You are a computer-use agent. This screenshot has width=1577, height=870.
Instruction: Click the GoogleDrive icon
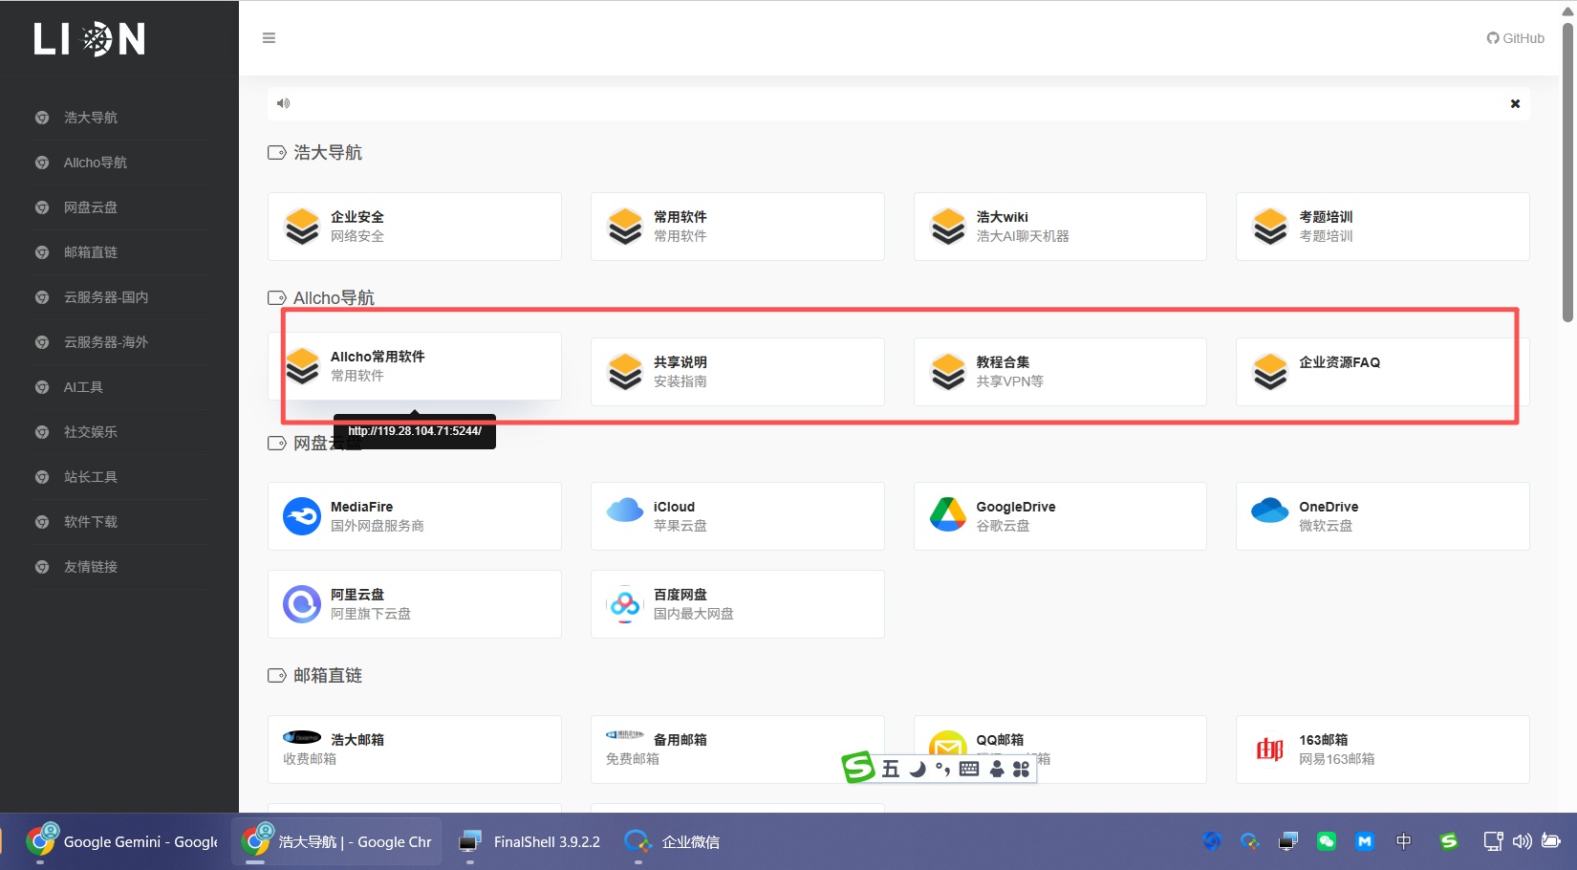pyautogui.click(x=948, y=514)
